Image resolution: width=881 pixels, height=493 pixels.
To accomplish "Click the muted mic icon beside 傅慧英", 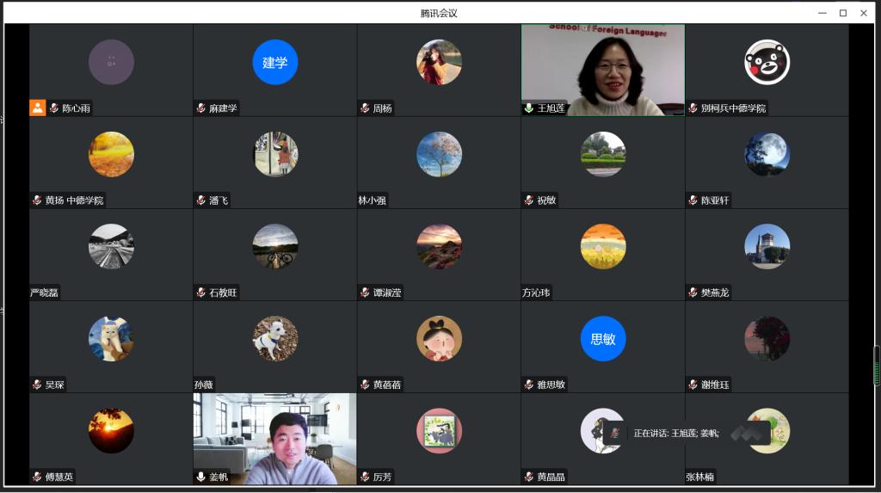I will (37, 477).
